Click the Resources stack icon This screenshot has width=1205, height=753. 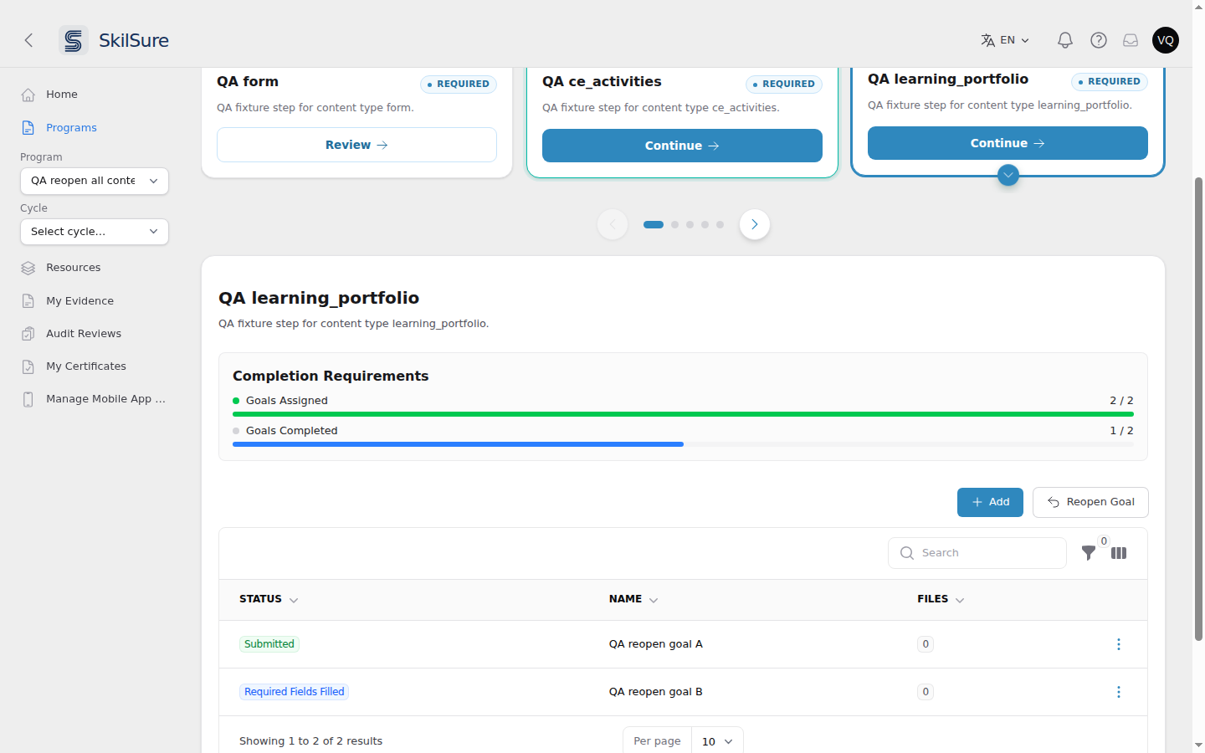(28, 268)
